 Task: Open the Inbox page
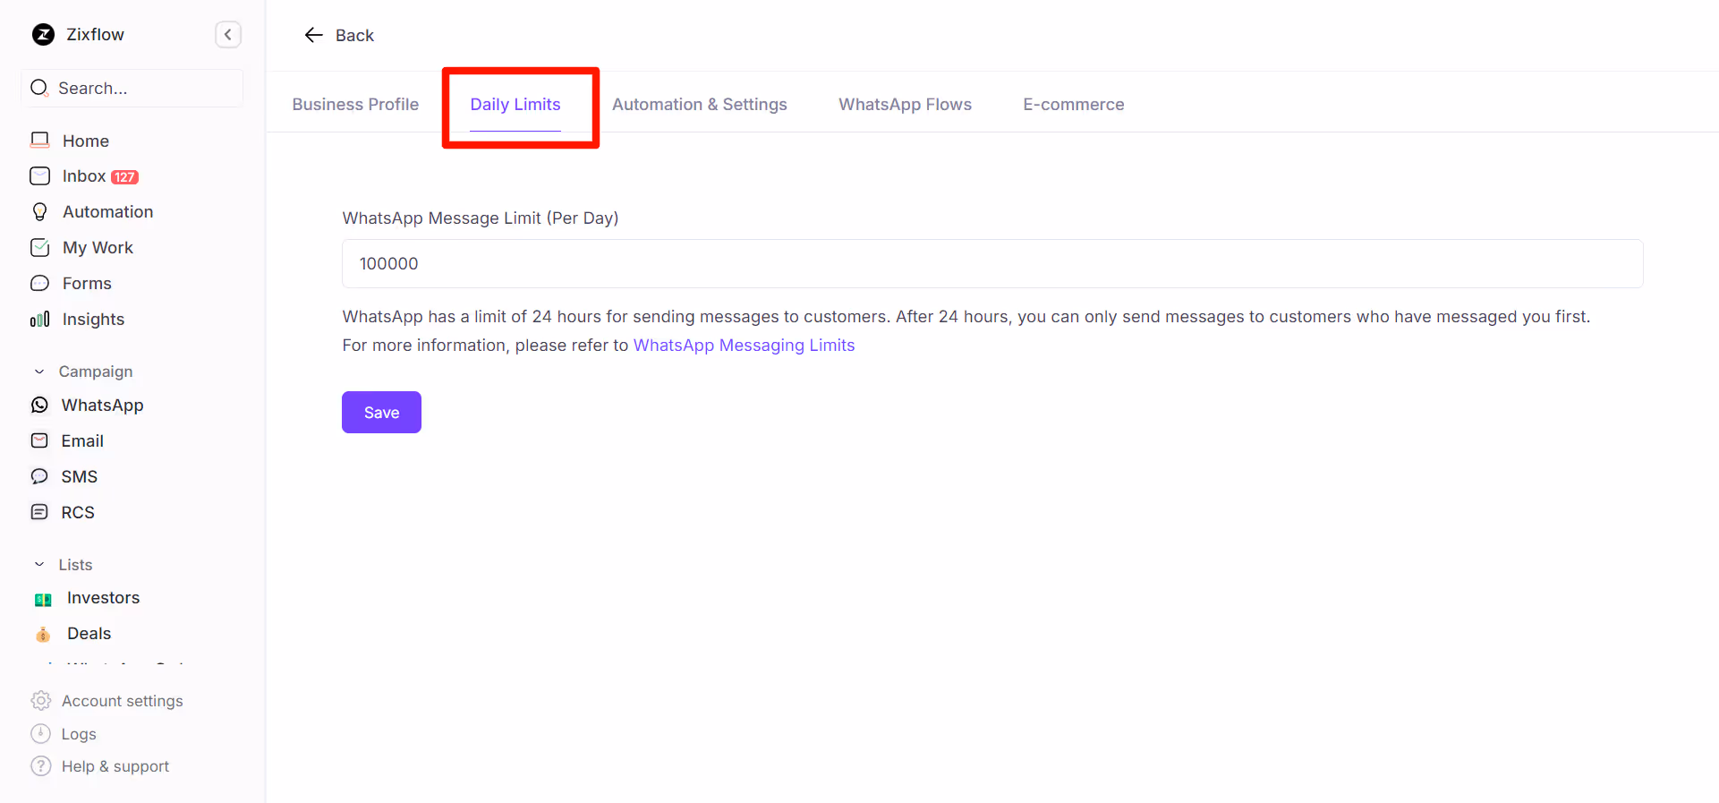click(x=84, y=176)
